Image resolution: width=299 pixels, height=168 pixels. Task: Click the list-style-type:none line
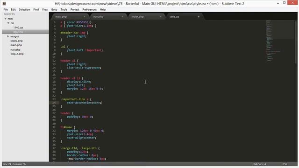(84, 68)
